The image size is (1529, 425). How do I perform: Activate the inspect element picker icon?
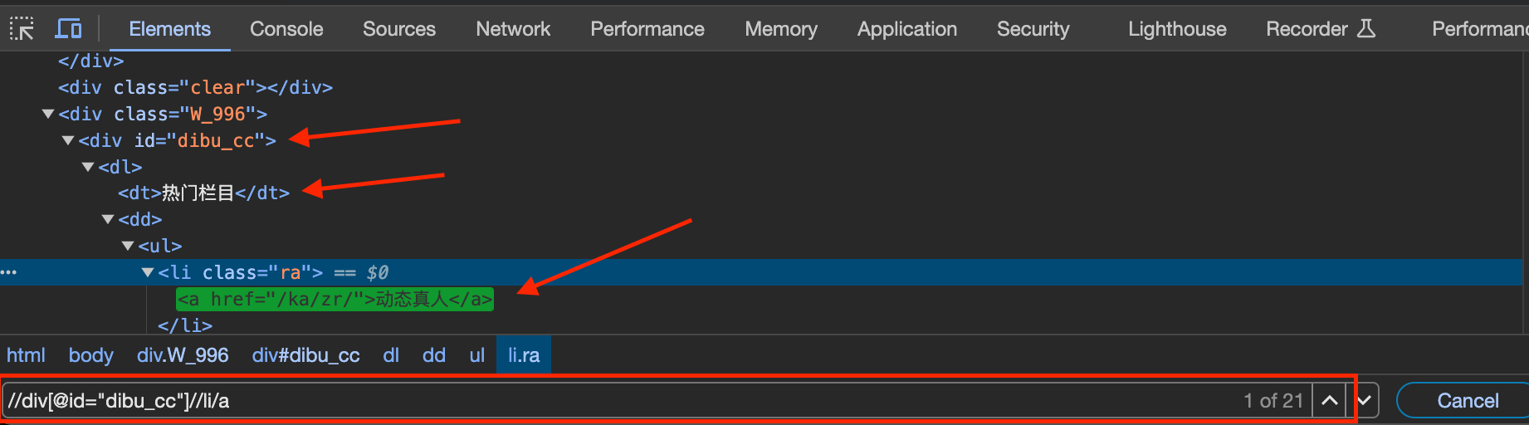pyautogui.click(x=22, y=29)
